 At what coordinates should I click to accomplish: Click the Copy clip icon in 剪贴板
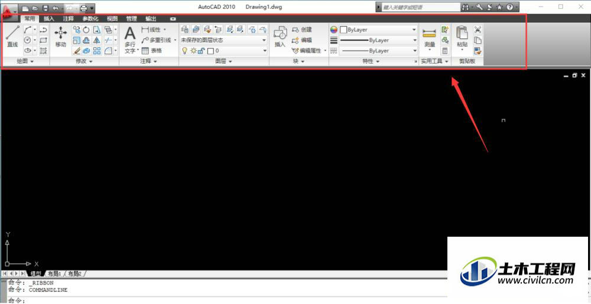coord(478,40)
